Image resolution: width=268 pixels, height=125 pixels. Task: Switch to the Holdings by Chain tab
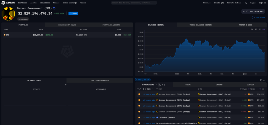pyautogui.click(x=67, y=25)
